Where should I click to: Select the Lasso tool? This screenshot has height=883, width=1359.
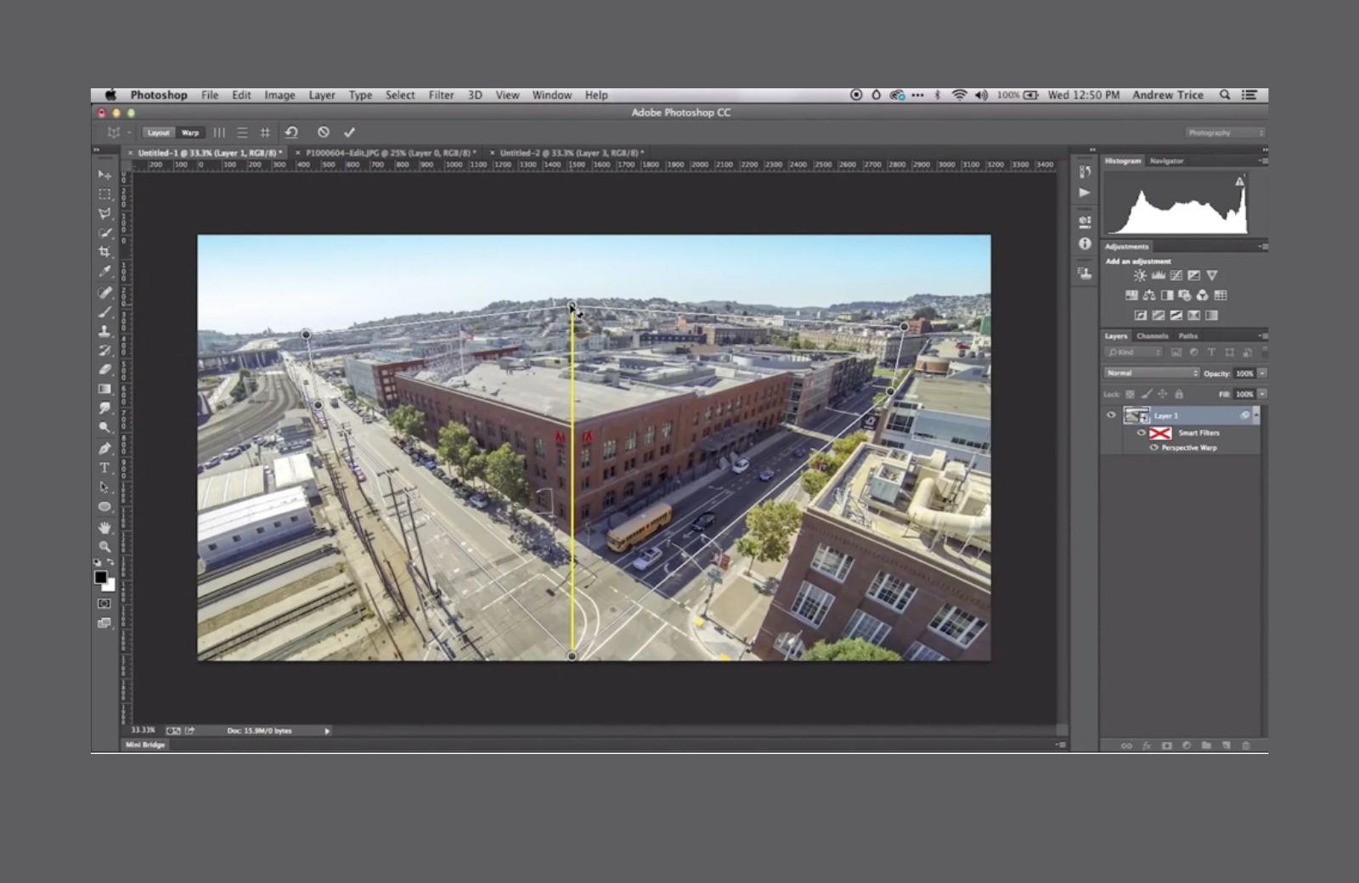(x=104, y=213)
